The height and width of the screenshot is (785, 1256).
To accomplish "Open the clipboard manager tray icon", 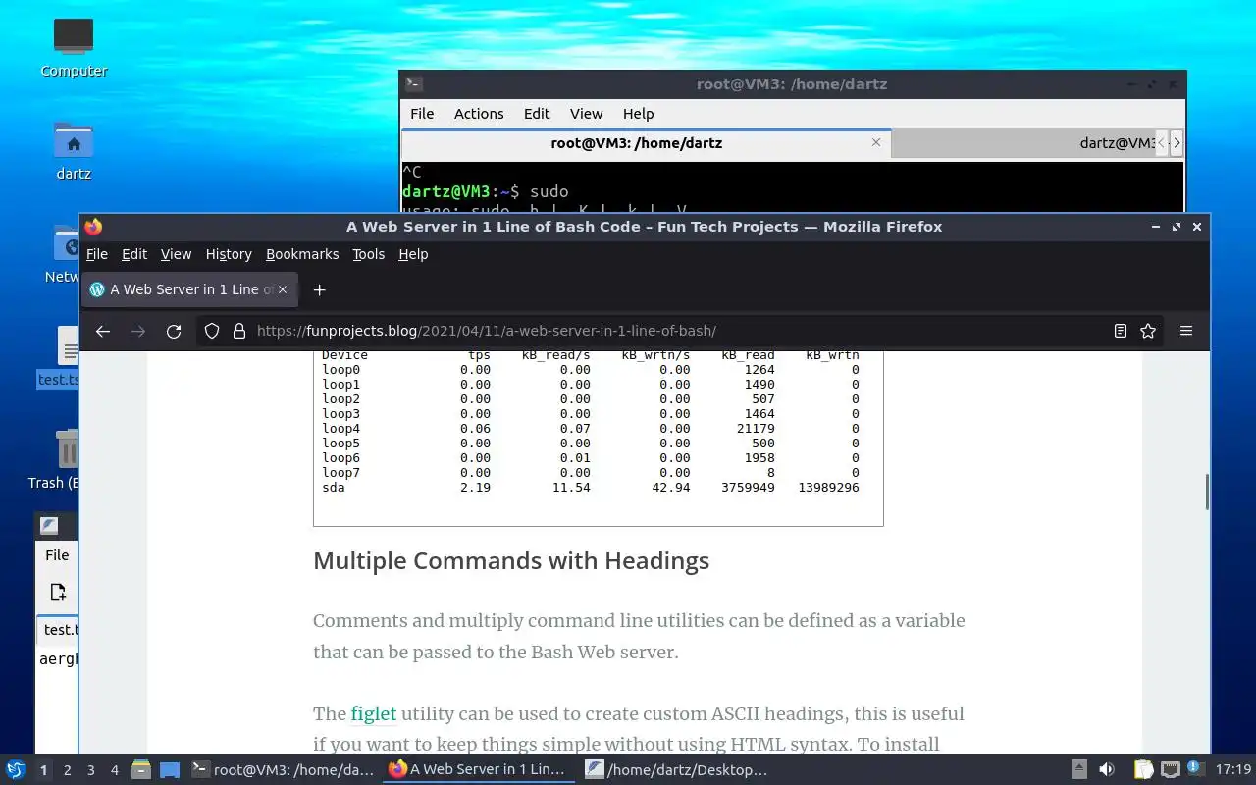I will pos(1144,770).
